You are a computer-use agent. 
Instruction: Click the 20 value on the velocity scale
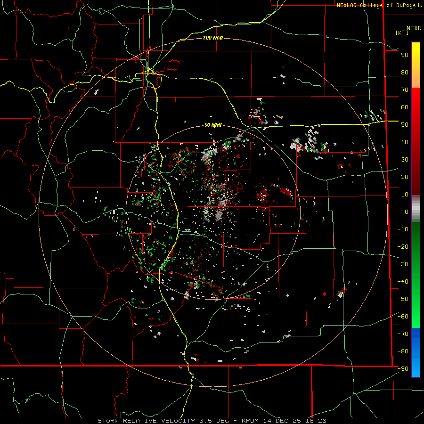(x=405, y=177)
